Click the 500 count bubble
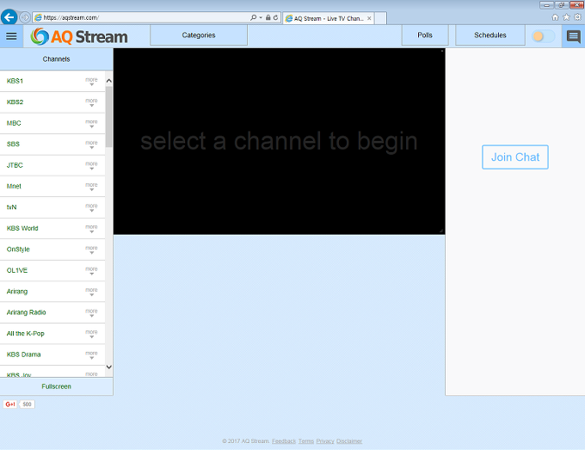This screenshot has height=450, width=585. coord(27,404)
